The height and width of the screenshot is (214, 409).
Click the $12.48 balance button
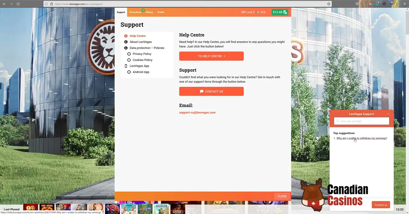tap(280, 12)
